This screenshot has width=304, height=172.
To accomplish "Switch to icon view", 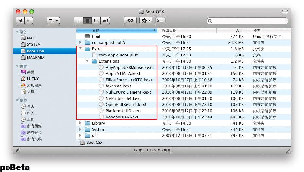I will tap(78, 21).
